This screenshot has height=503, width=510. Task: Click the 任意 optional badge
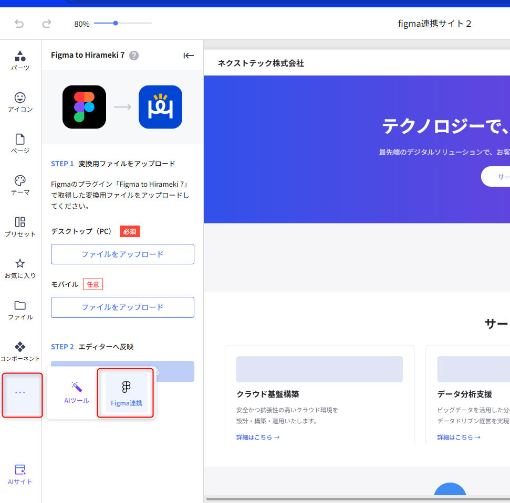pyautogui.click(x=93, y=284)
